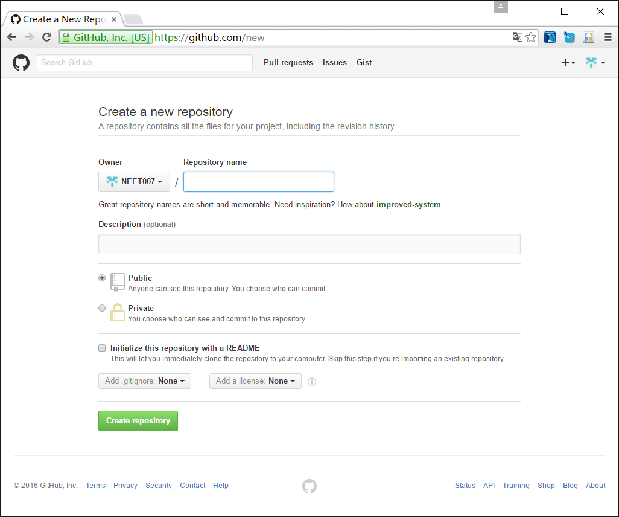Open the Security footer link
The width and height of the screenshot is (619, 517).
[159, 486]
